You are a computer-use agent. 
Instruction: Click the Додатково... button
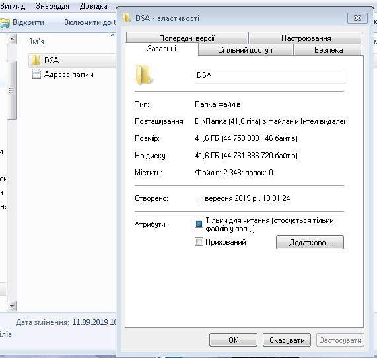(310, 242)
